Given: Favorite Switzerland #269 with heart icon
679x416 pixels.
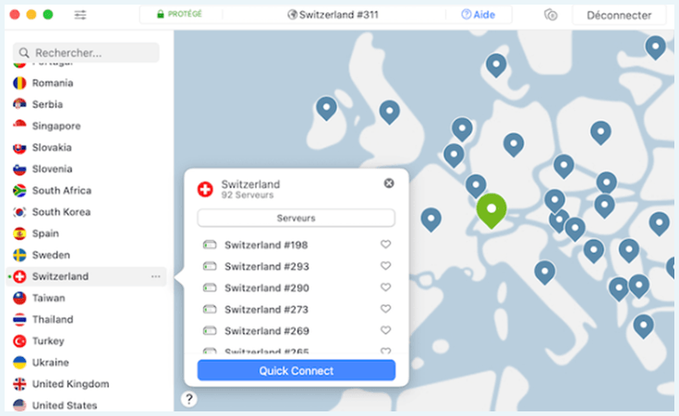Looking at the screenshot, I should tap(385, 330).
